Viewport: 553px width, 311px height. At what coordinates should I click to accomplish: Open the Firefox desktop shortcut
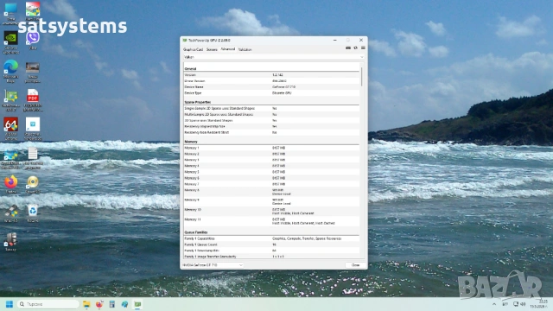pyautogui.click(x=10, y=184)
